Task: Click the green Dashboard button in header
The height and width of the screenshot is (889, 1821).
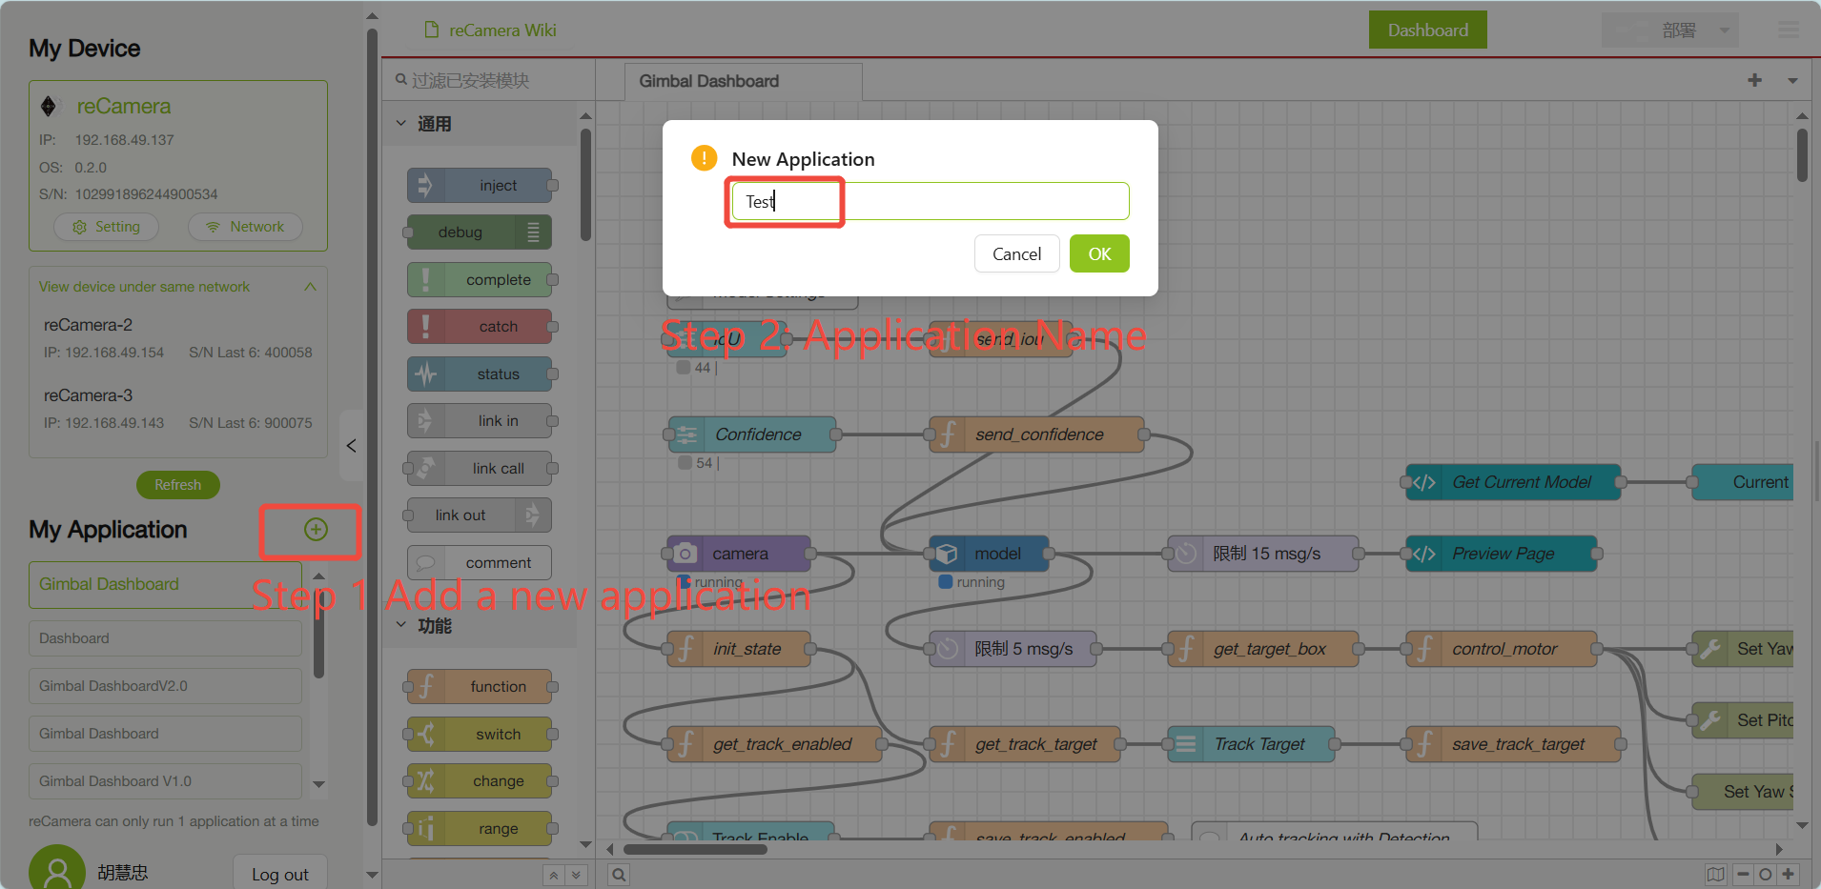Action: tap(1427, 30)
